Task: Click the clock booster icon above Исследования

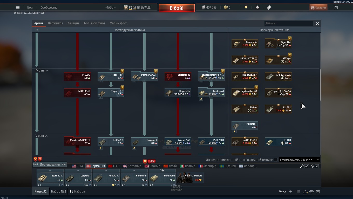Action: coord(35,159)
